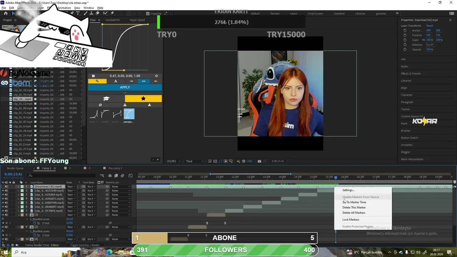
Task: Click the Flow star favorite icon
Action: coord(156,76)
